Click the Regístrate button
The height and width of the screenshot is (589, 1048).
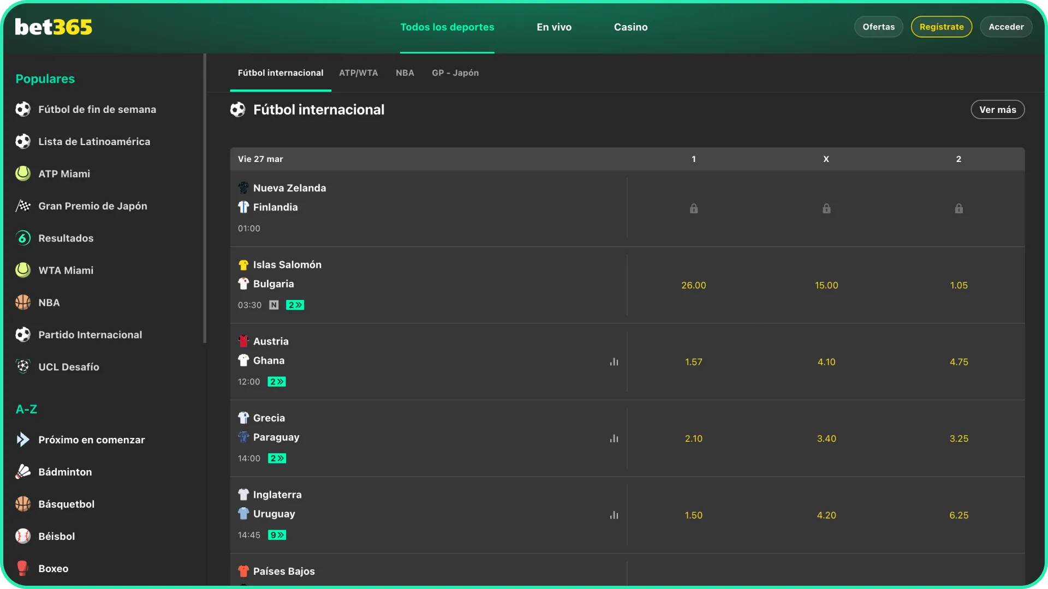click(x=941, y=26)
